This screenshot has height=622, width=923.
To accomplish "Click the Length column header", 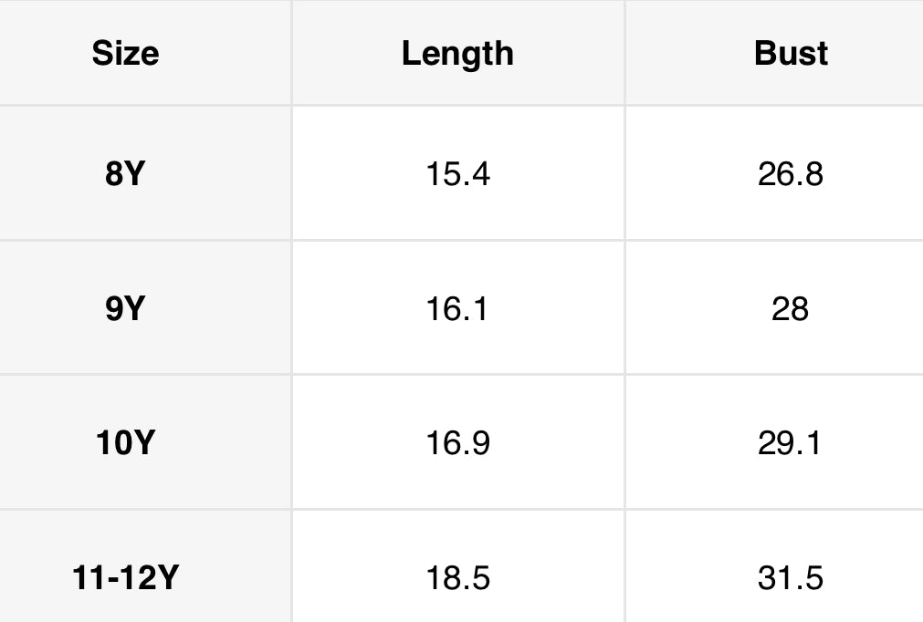I will click(457, 54).
